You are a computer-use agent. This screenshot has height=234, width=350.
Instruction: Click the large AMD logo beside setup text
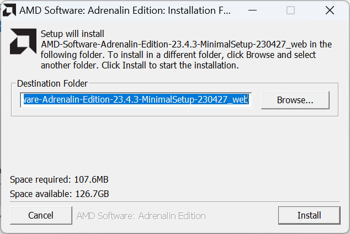pos(23,41)
